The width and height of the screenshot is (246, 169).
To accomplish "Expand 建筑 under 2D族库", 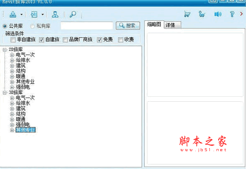I will pyautogui.click(x=12, y=66).
